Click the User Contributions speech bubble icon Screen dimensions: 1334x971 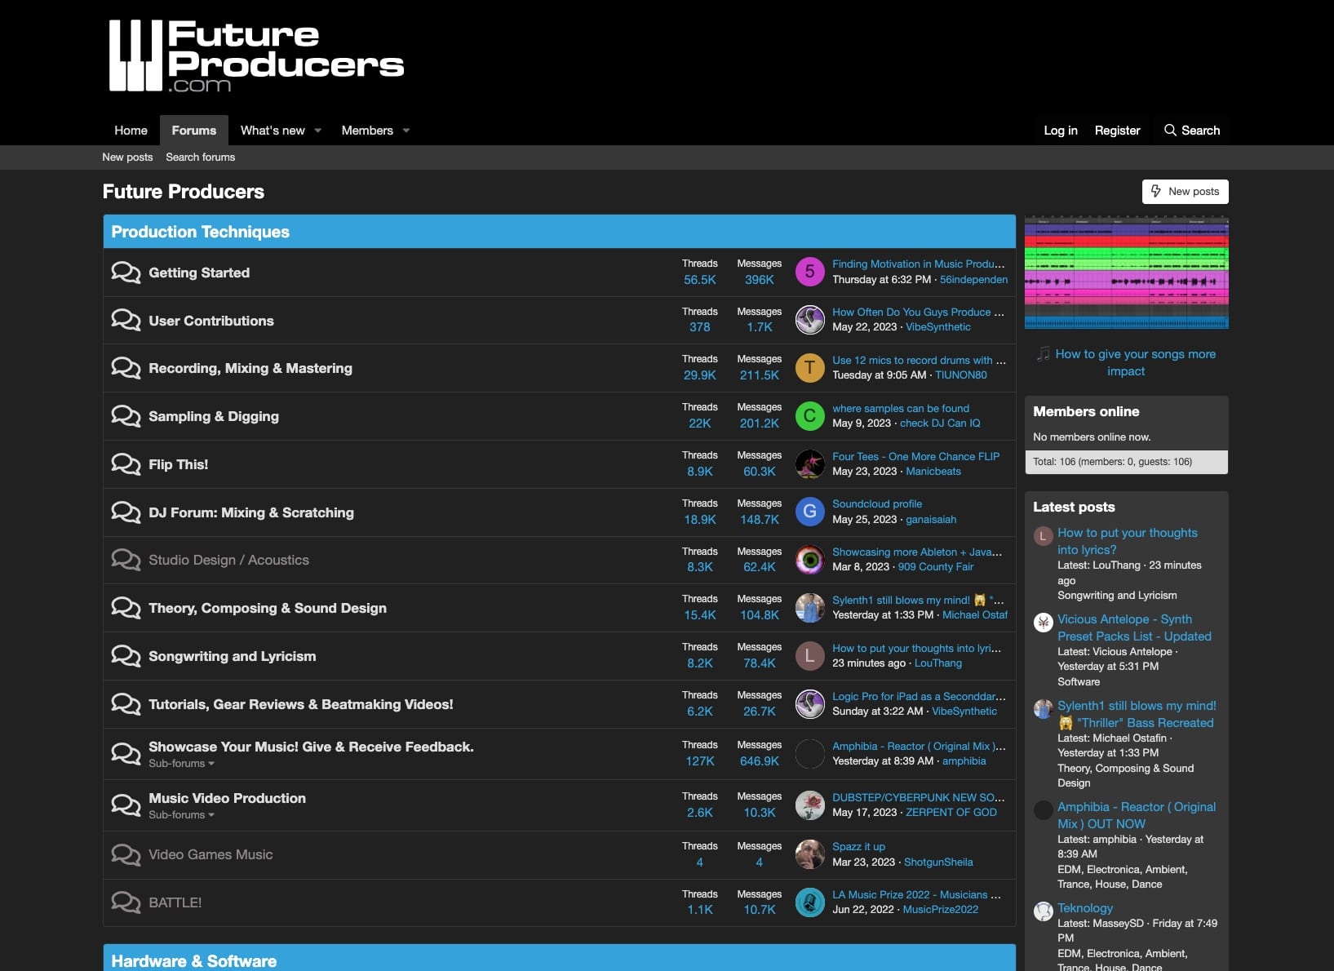126,320
